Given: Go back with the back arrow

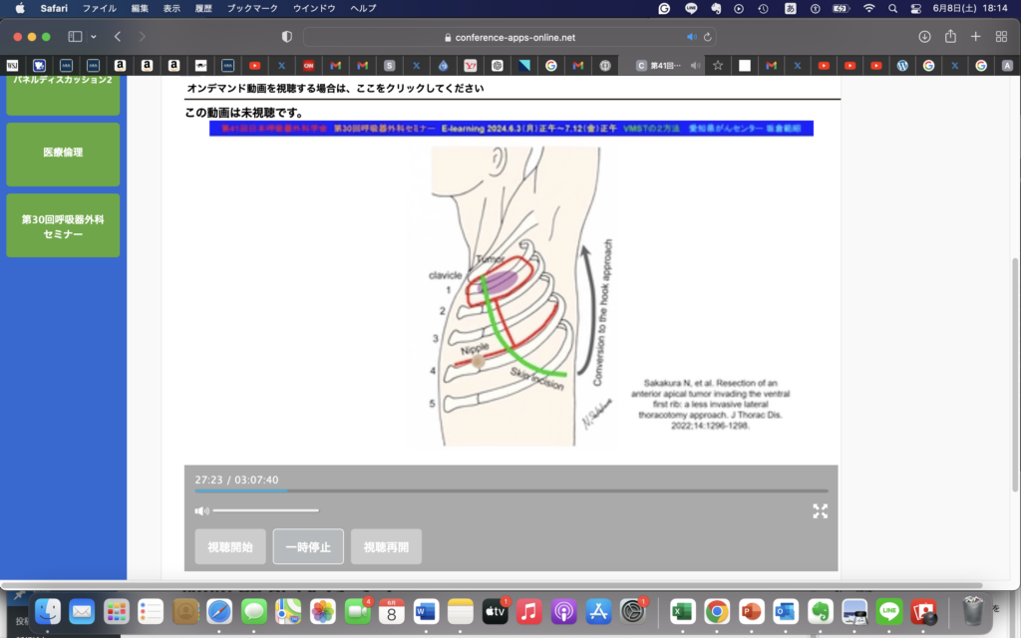Looking at the screenshot, I should click(x=118, y=37).
